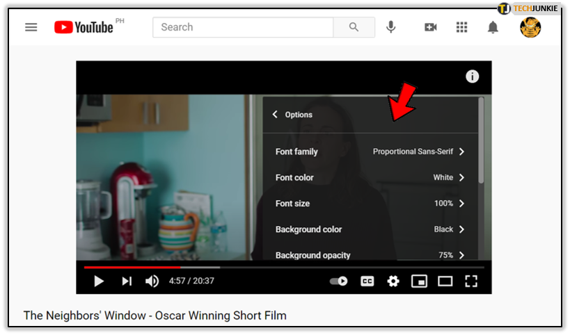The image size is (570, 335).
Task: Start voice search with microphone
Action: [390, 27]
